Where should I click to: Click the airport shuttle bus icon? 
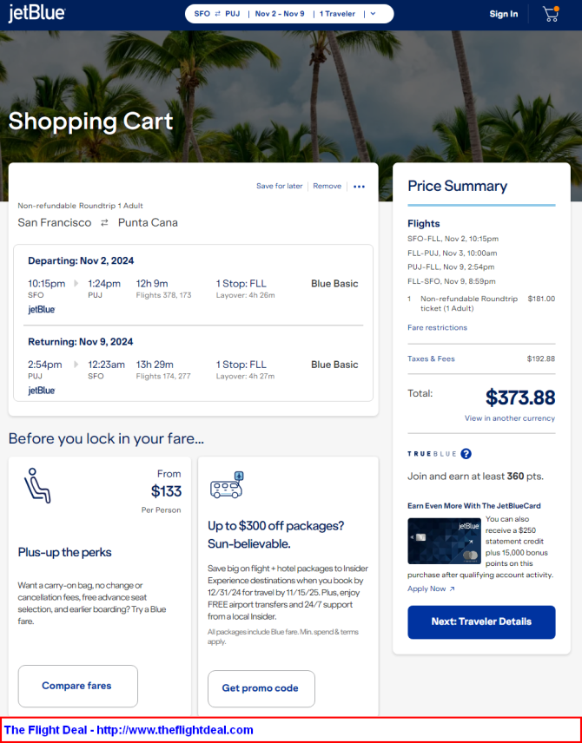point(227,484)
